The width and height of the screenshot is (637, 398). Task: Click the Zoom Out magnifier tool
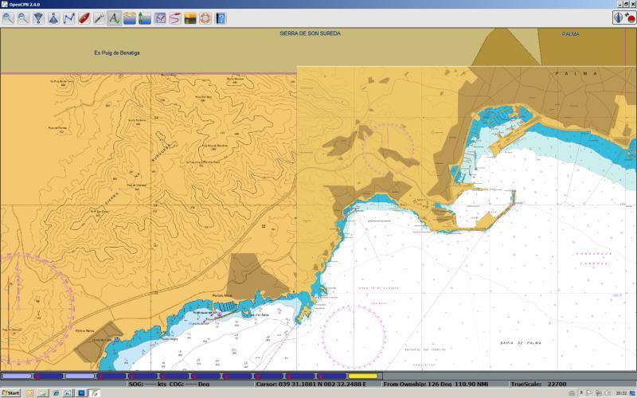click(23, 18)
